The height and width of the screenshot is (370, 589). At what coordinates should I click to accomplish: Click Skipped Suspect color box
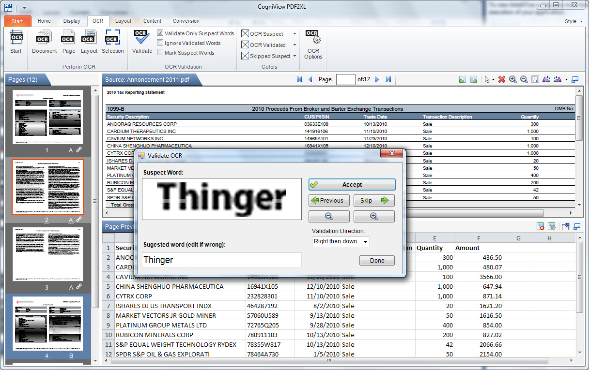[245, 56]
